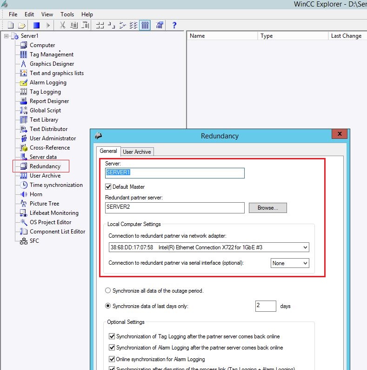
Task: Click the Horn speaker icon
Action: tap(24, 194)
